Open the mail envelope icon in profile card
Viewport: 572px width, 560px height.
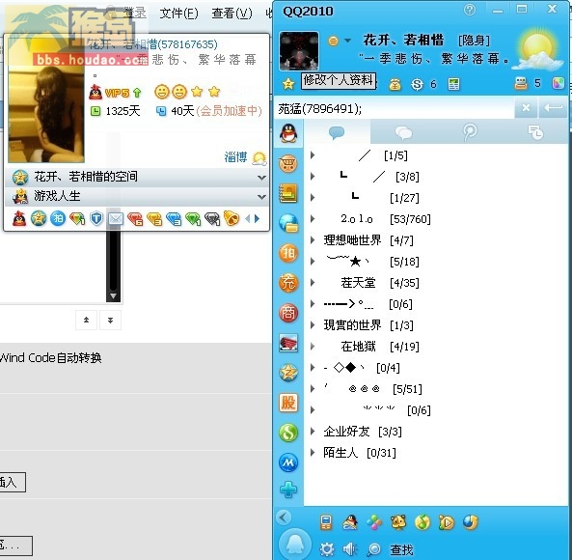[116, 218]
